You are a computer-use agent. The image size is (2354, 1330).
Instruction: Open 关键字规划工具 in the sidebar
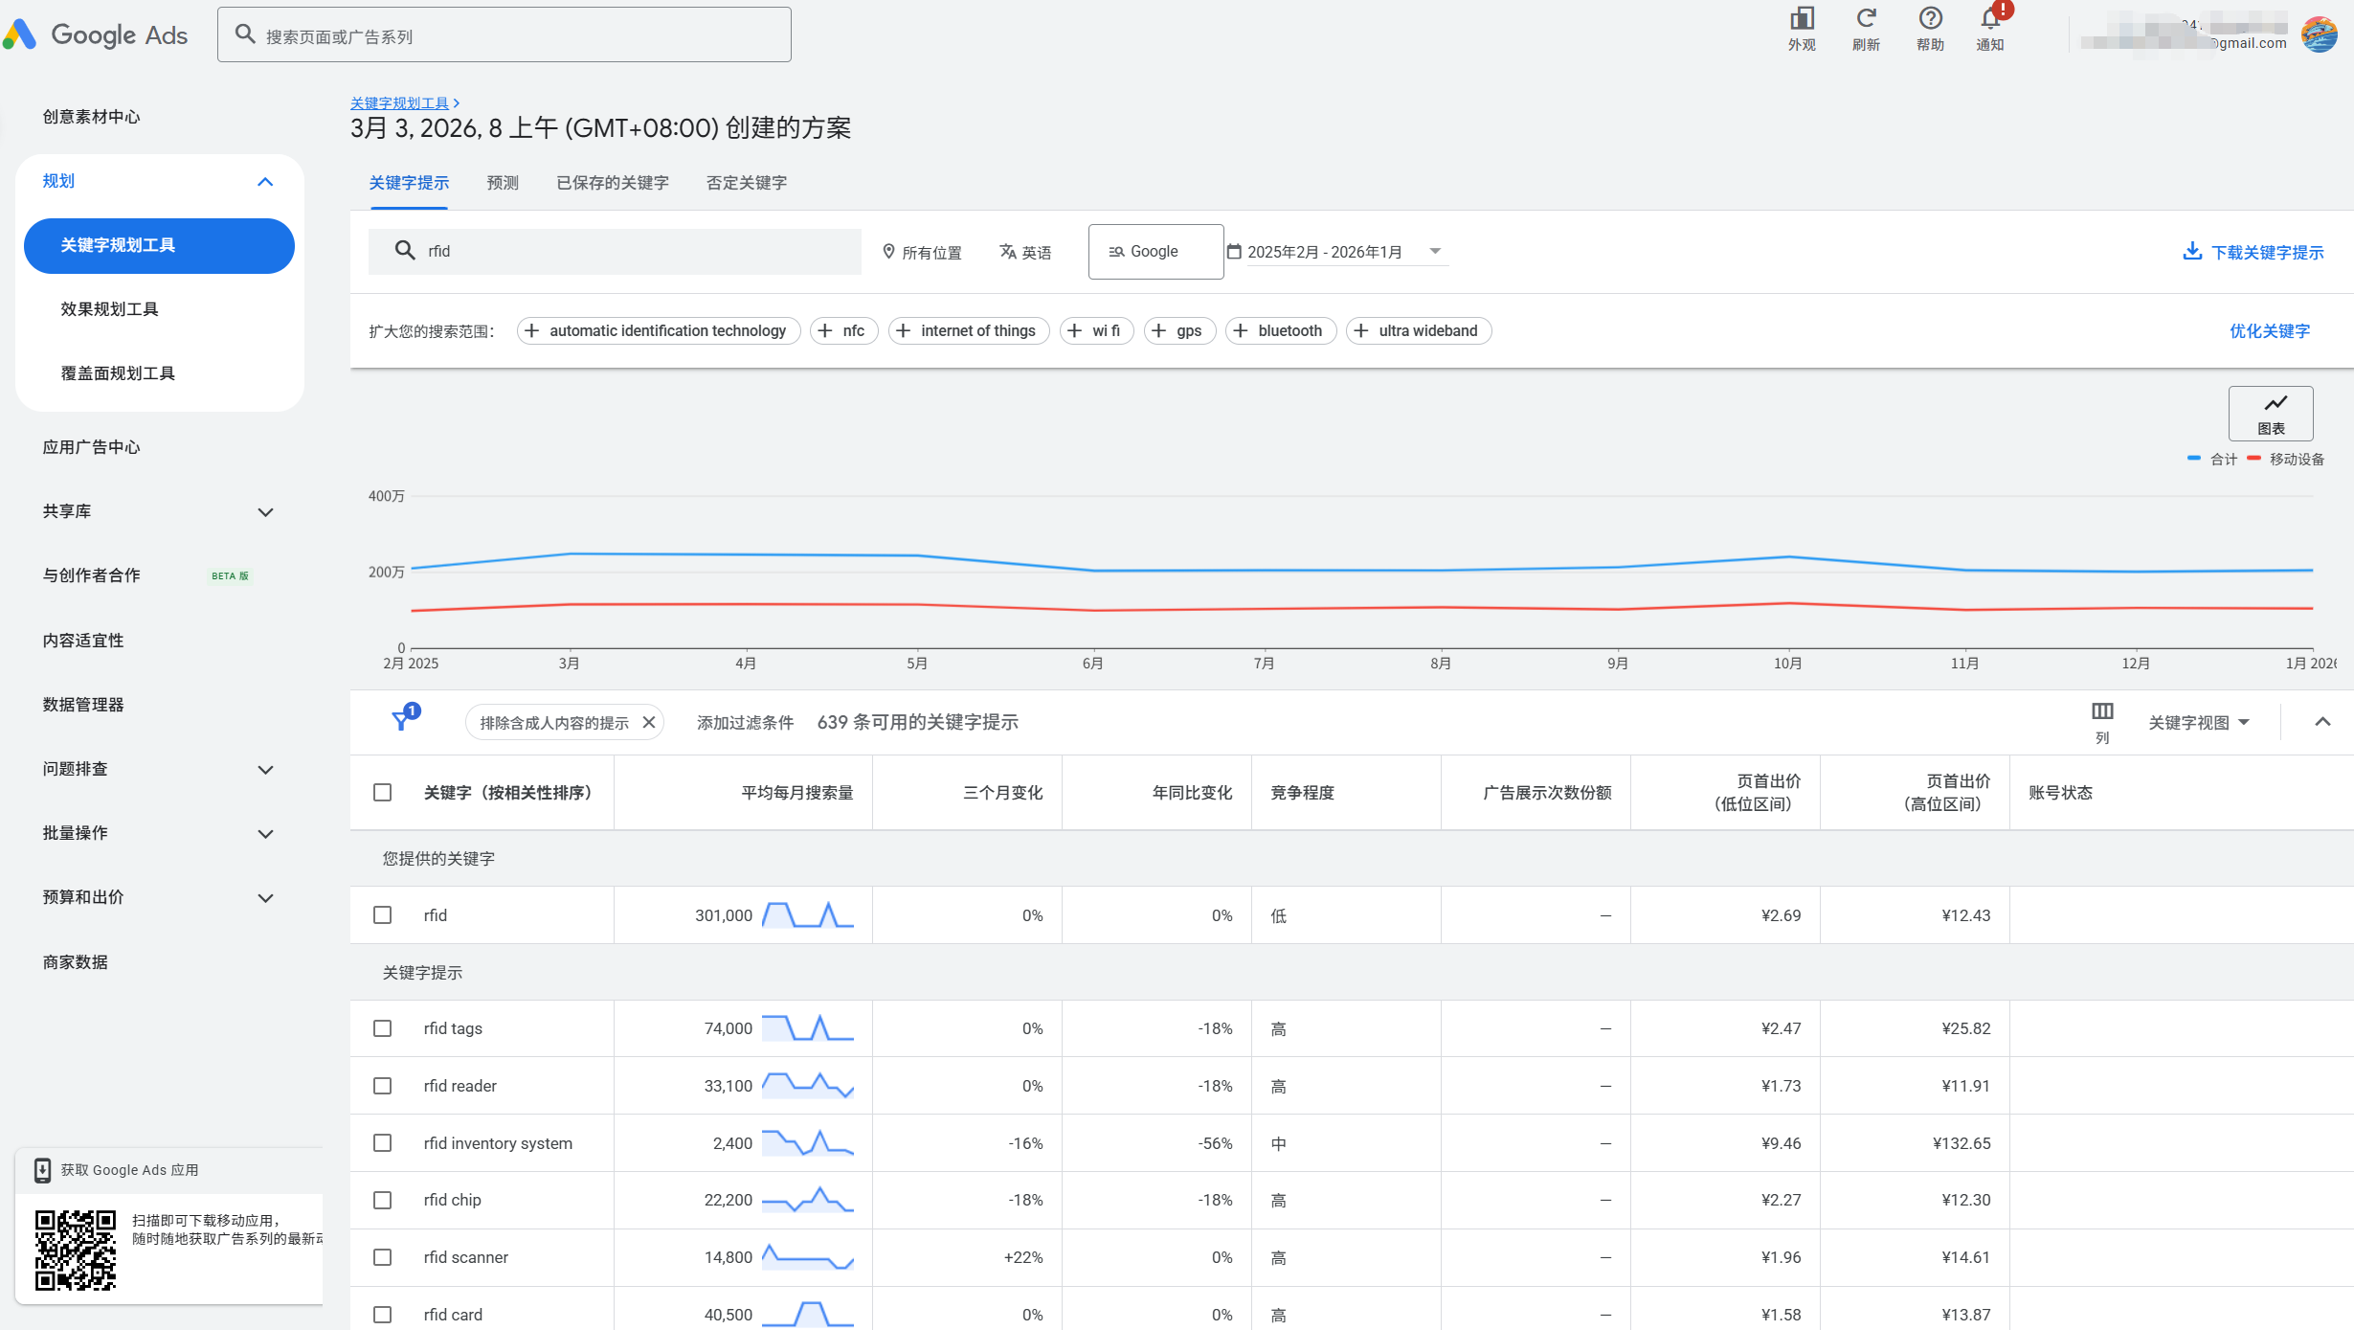click(159, 246)
